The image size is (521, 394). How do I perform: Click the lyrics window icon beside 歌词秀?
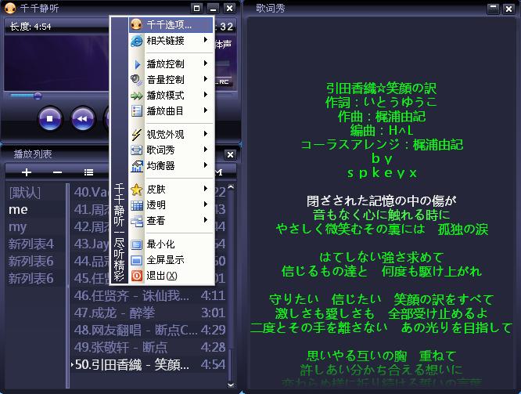(137, 150)
